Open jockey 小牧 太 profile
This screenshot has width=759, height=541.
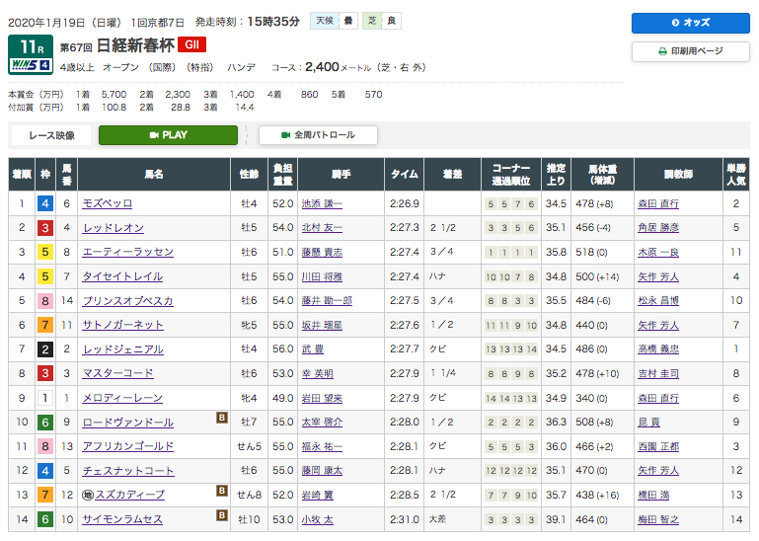[317, 519]
